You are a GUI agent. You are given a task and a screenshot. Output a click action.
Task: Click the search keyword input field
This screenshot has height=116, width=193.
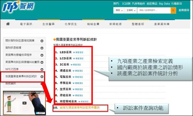point(154,10)
